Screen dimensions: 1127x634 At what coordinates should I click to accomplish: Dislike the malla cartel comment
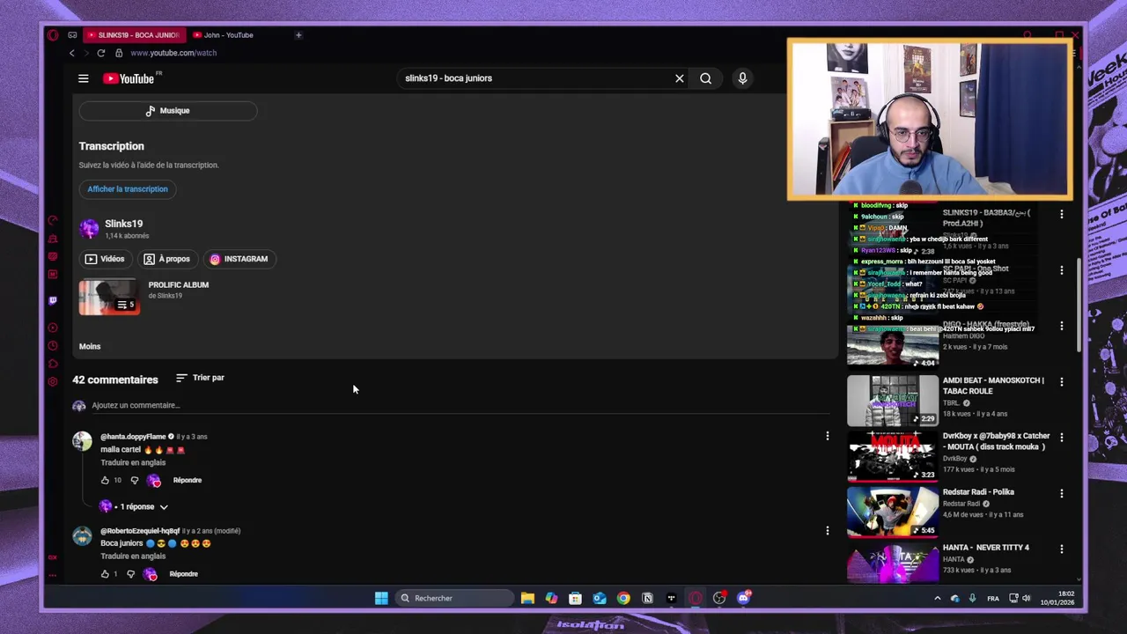[135, 481]
